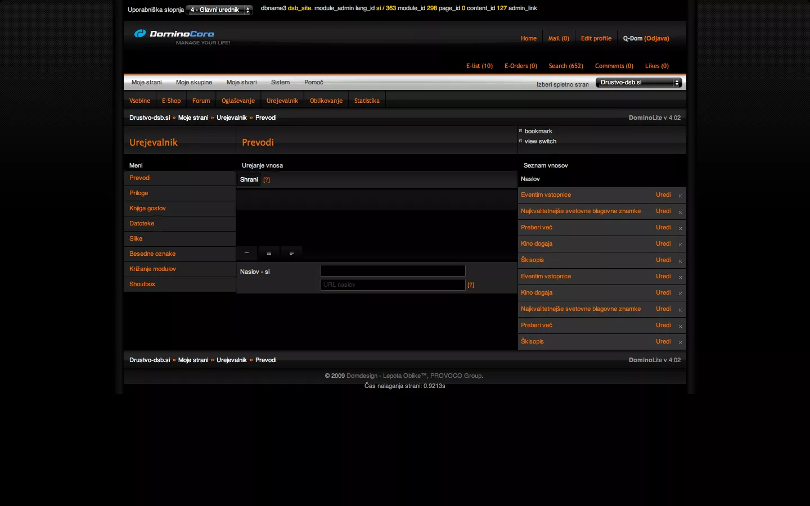Open the Uporabniška stopnja dropdown

pyautogui.click(x=219, y=10)
